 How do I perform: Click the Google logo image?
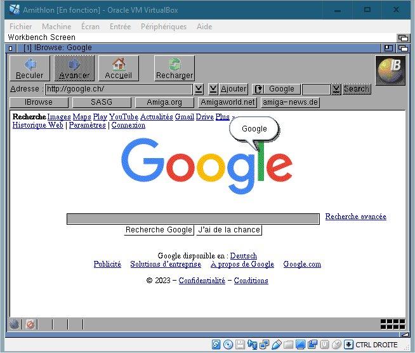[x=207, y=166]
